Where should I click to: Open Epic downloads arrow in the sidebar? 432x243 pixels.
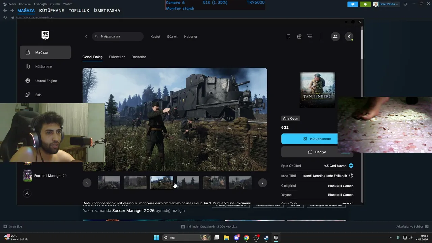point(27,193)
